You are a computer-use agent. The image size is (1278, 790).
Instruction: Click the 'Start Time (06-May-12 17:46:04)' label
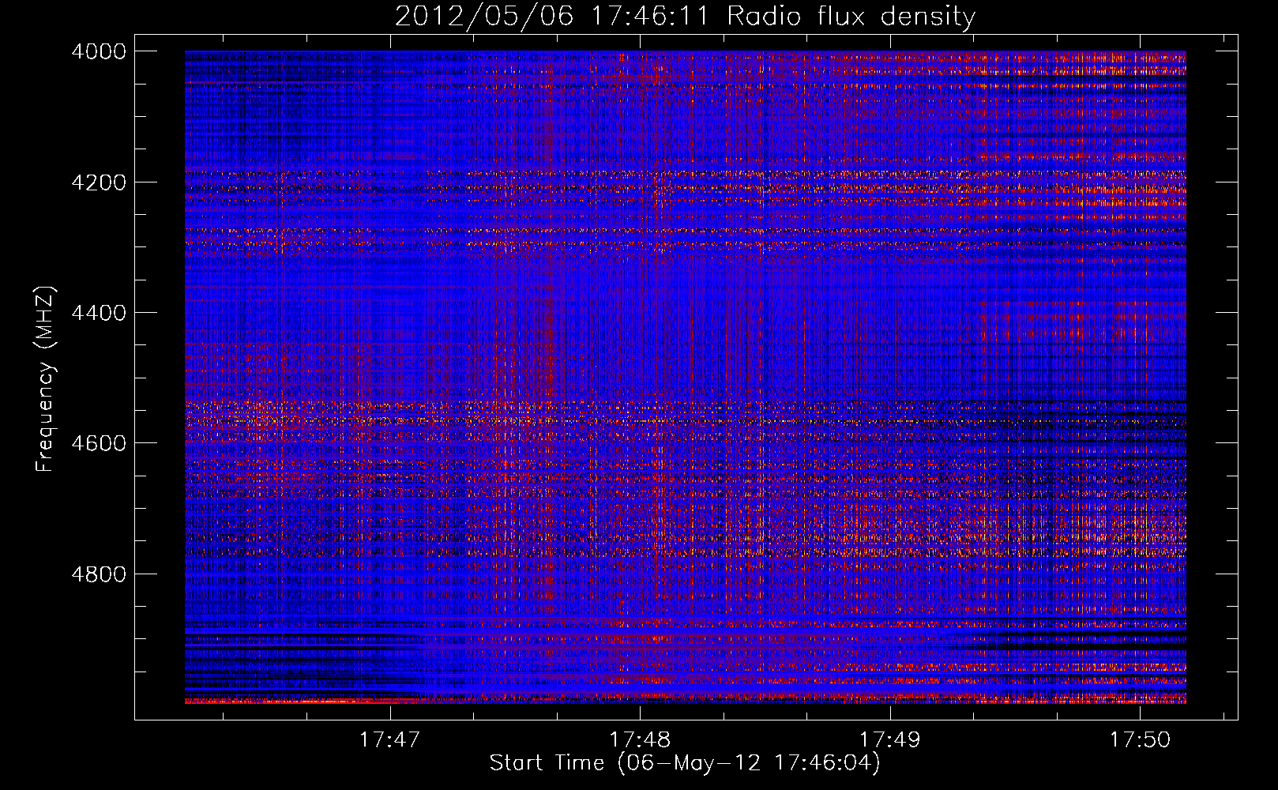(x=685, y=763)
